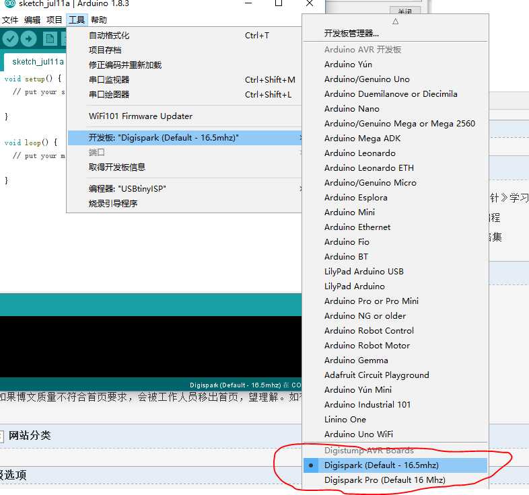529x495 pixels.
Task: Select Arduino Nano board
Action: 395,109
